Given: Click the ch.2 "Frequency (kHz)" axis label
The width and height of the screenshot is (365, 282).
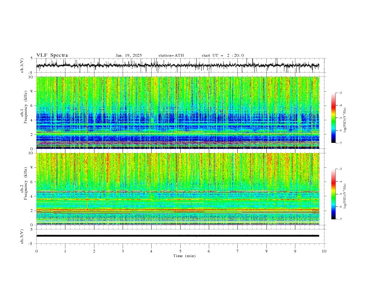Looking at the screenshot, I should [x=25, y=183].
